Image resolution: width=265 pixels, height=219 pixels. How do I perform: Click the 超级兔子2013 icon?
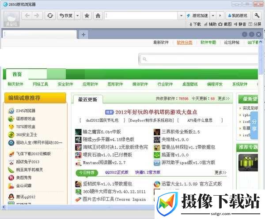(x=11, y=162)
